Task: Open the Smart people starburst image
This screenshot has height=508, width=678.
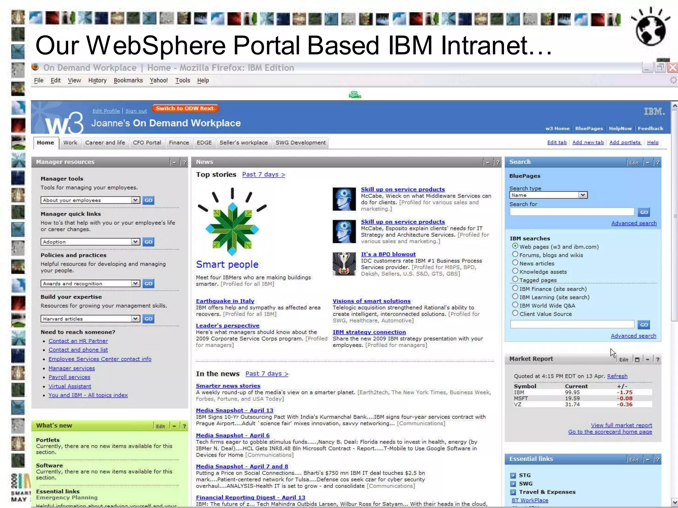Action: (232, 222)
